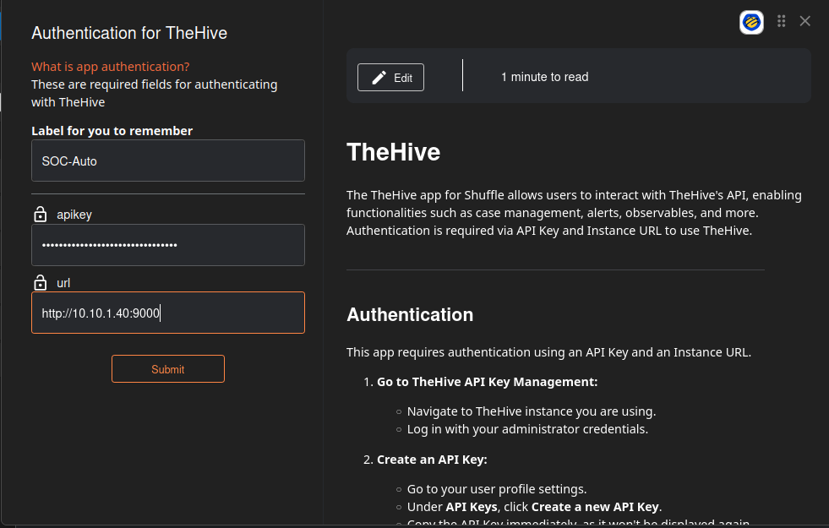This screenshot has width=829, height=528.
Task: Click the lock icon beside url
Action: (x=40, y=282)
